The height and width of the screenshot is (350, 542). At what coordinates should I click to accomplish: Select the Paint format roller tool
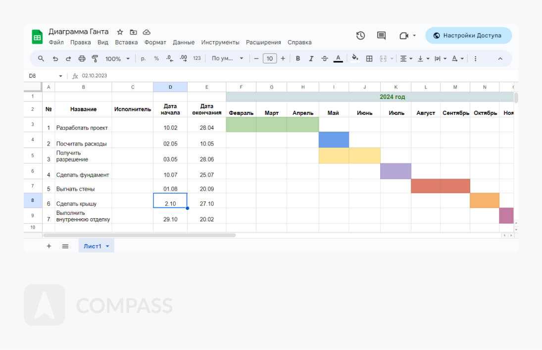(x=95, y=58)
